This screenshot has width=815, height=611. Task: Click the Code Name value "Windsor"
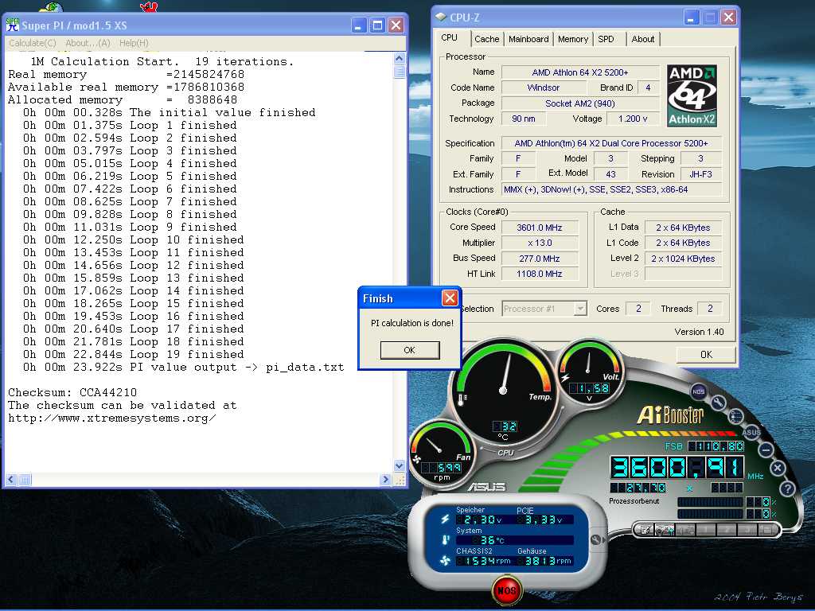(543, 88)
